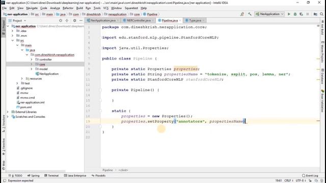This screenshot has height=183, width=326.
Task: Collapse the ner-application root node
Action: tap(8, 26)
